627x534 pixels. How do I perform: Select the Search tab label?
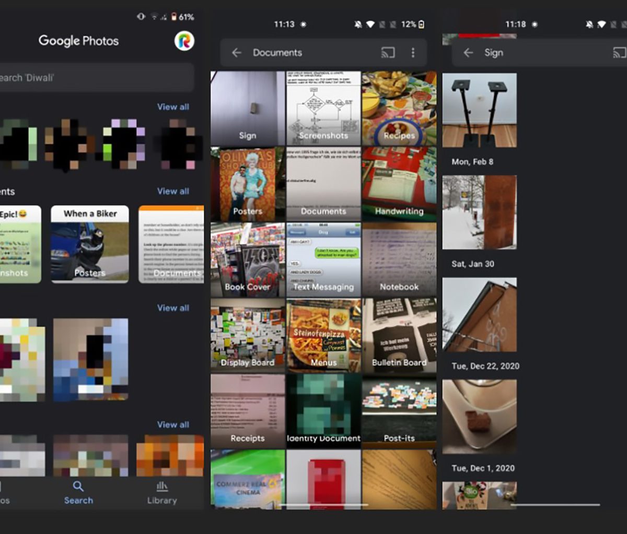click(78, 500)
